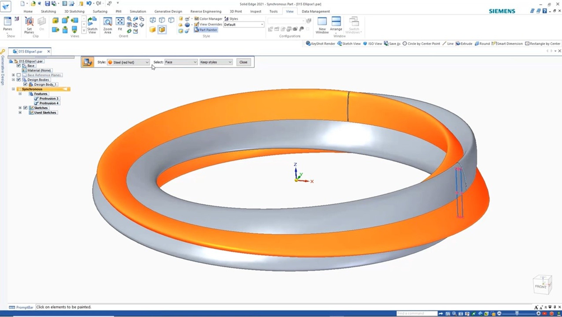
Task: Select Protrusion 3 in the feature tree
Action: click(x=49, y=99)
